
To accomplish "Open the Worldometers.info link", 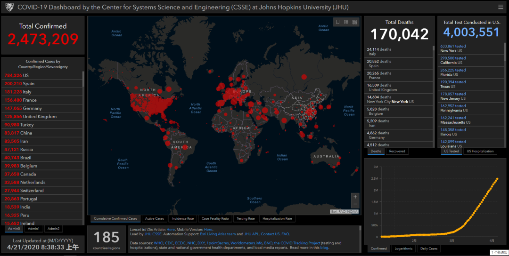I will click(246, 243).
